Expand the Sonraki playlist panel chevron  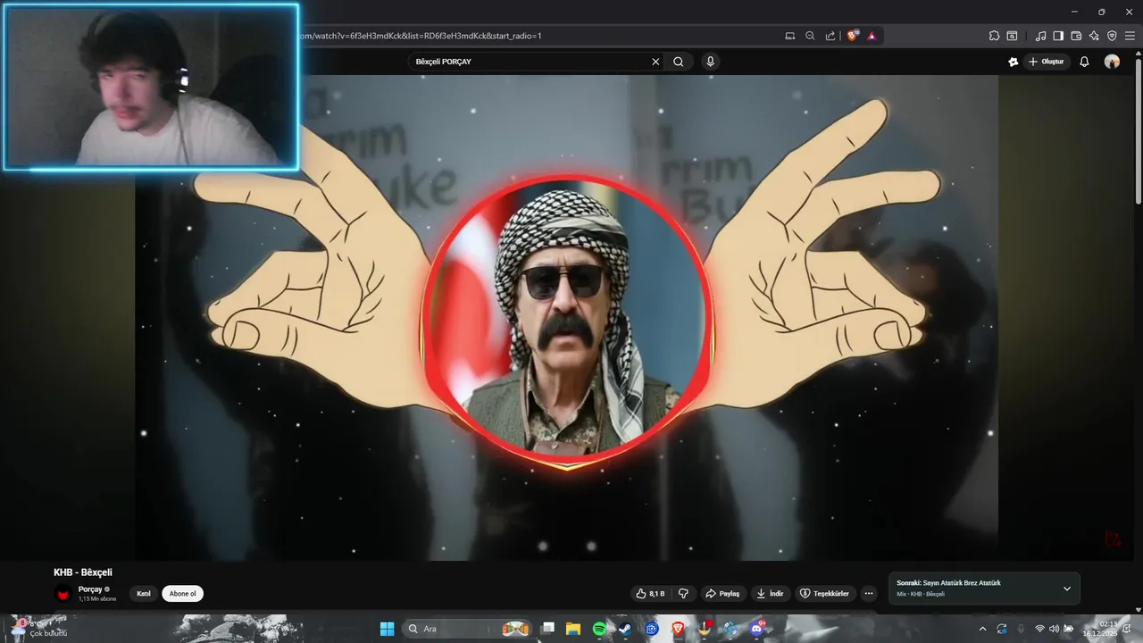1066,589
